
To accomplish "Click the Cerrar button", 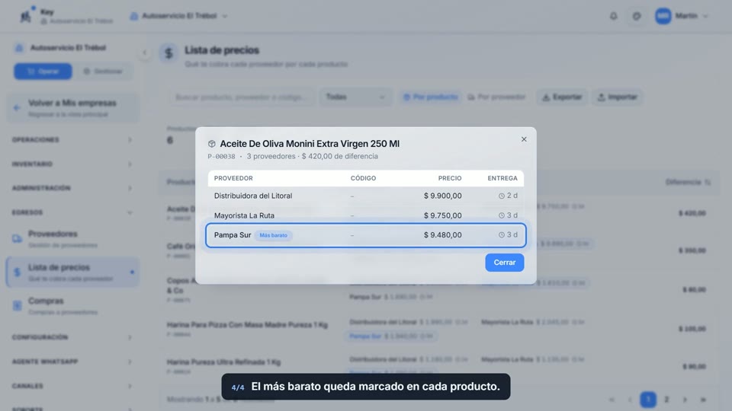I will click(504, 263).
